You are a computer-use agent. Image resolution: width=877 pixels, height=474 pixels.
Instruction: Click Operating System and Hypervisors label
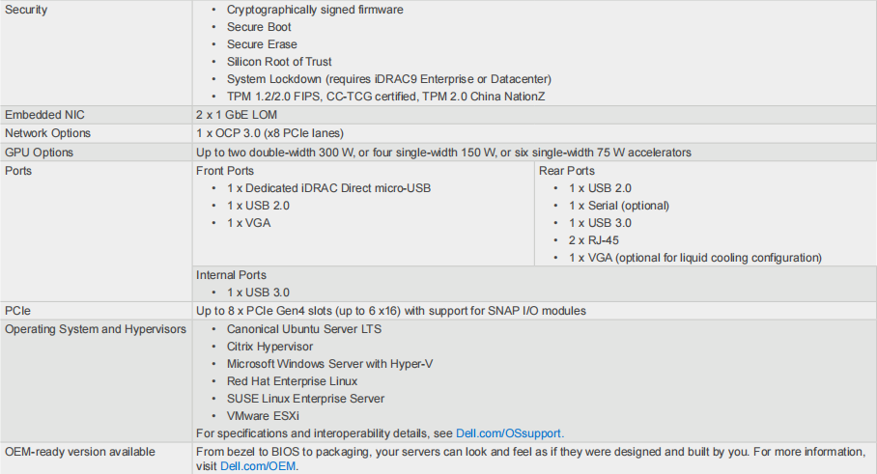[96, 328]
